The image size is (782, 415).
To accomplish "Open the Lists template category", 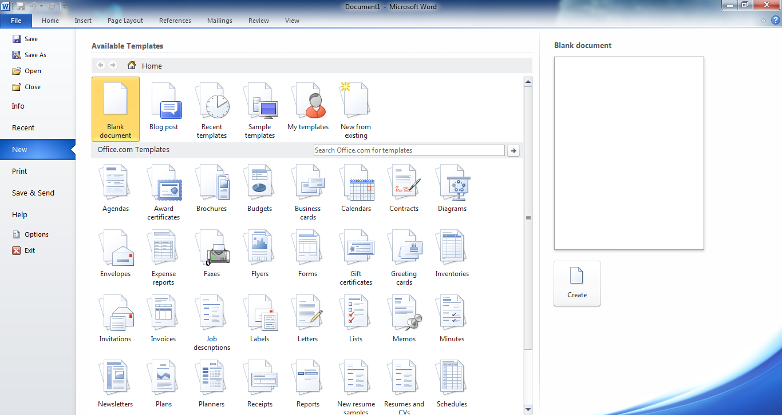I will pos(356,319).
